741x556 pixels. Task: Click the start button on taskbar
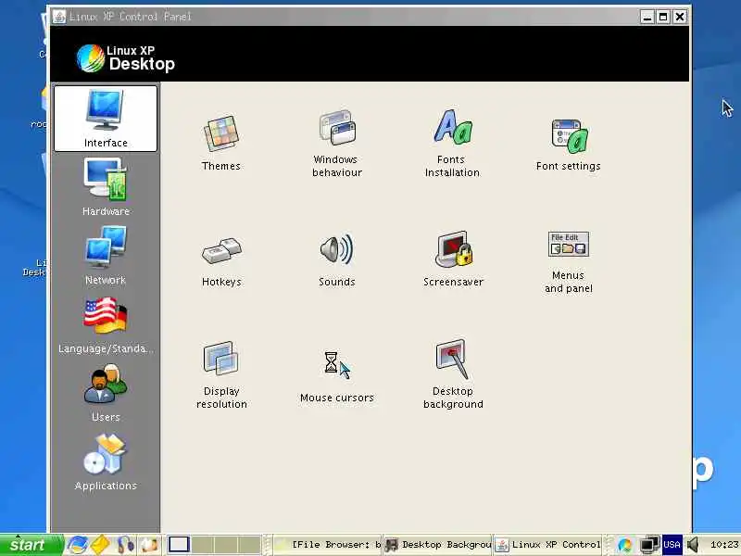point(31,545)
